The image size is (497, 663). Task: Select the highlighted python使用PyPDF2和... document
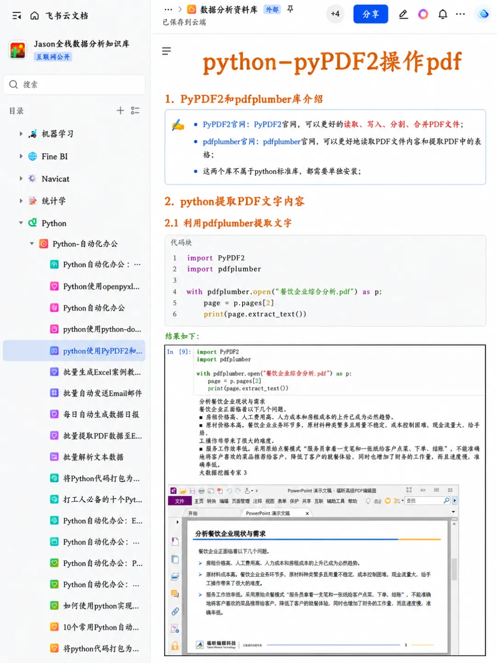(74, 351)
